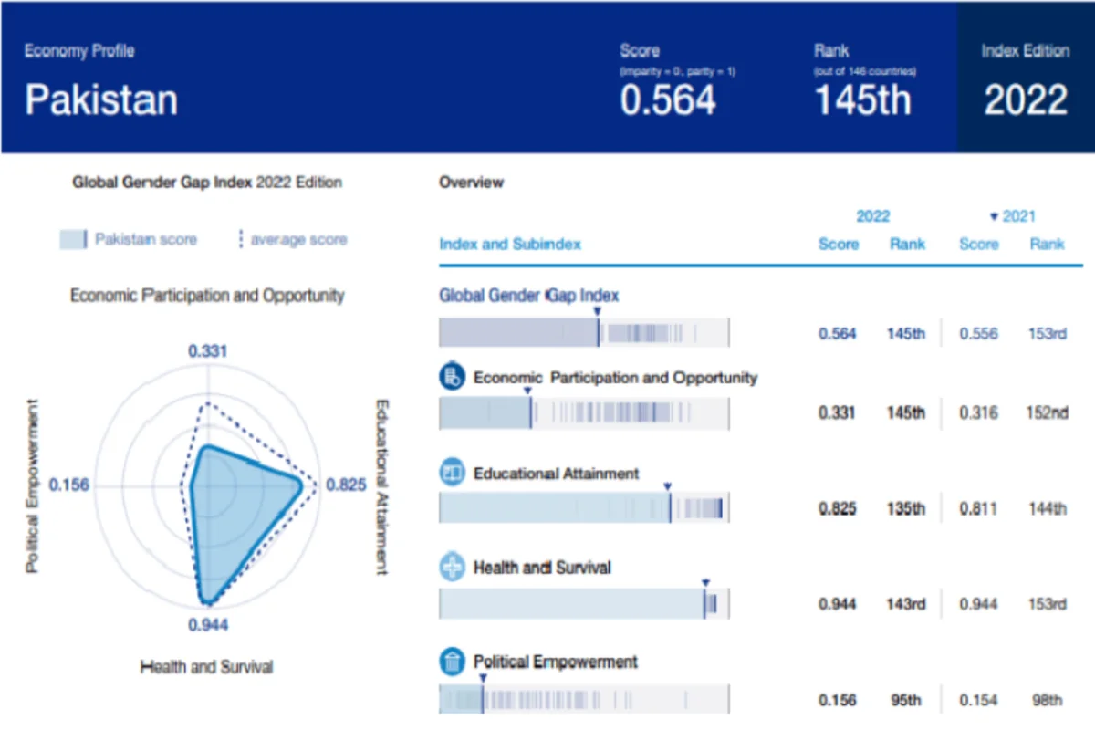This screenshot has height=730, width=1095.
Task: Click the Political Empowerment building icon
Action: 452,662
